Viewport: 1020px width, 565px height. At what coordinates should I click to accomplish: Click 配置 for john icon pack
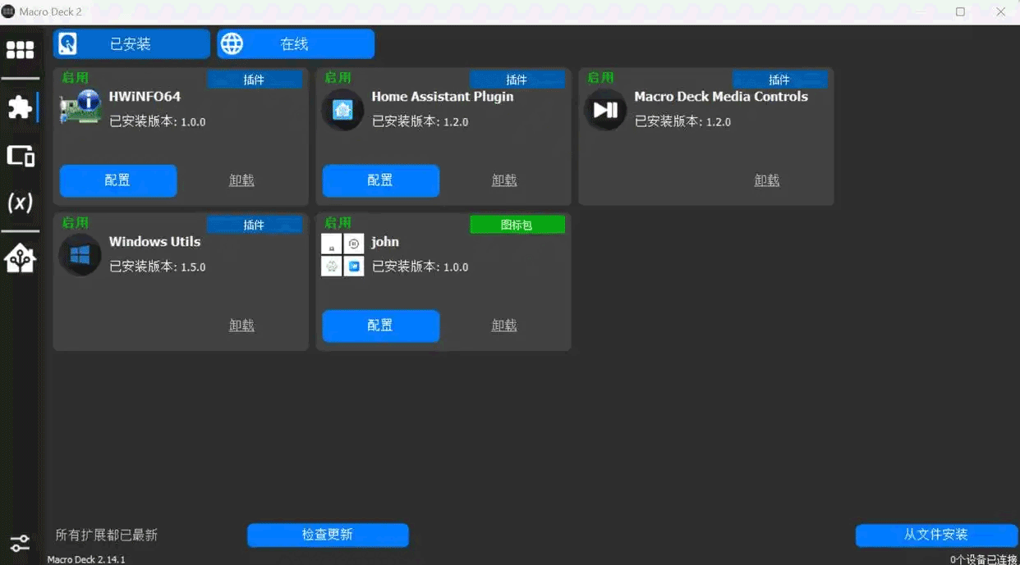pyautogui.click(x=381, y=326)
